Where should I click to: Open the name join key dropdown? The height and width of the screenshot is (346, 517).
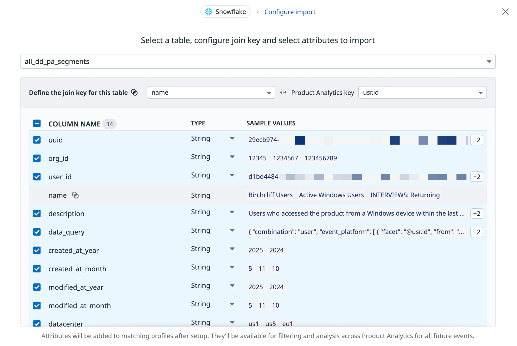(211, 92)
